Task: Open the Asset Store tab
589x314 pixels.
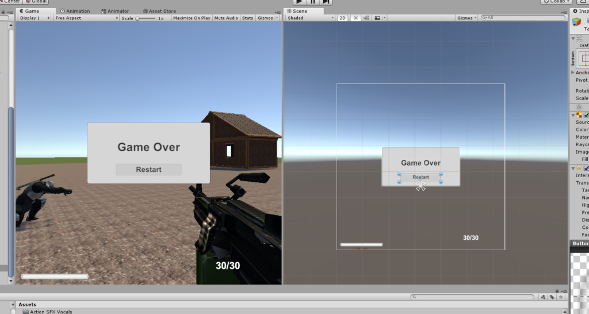Action: point(159,11)
